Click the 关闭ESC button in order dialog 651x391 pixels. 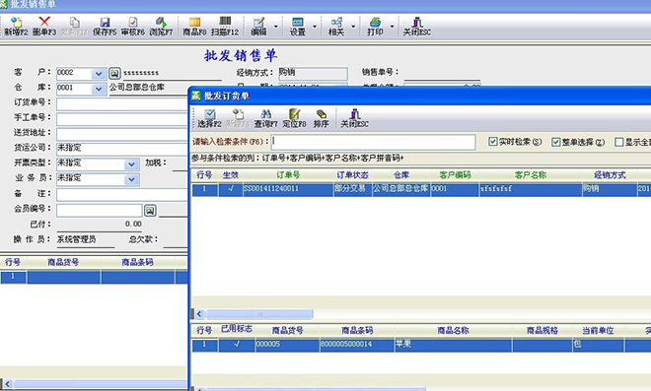354,118
